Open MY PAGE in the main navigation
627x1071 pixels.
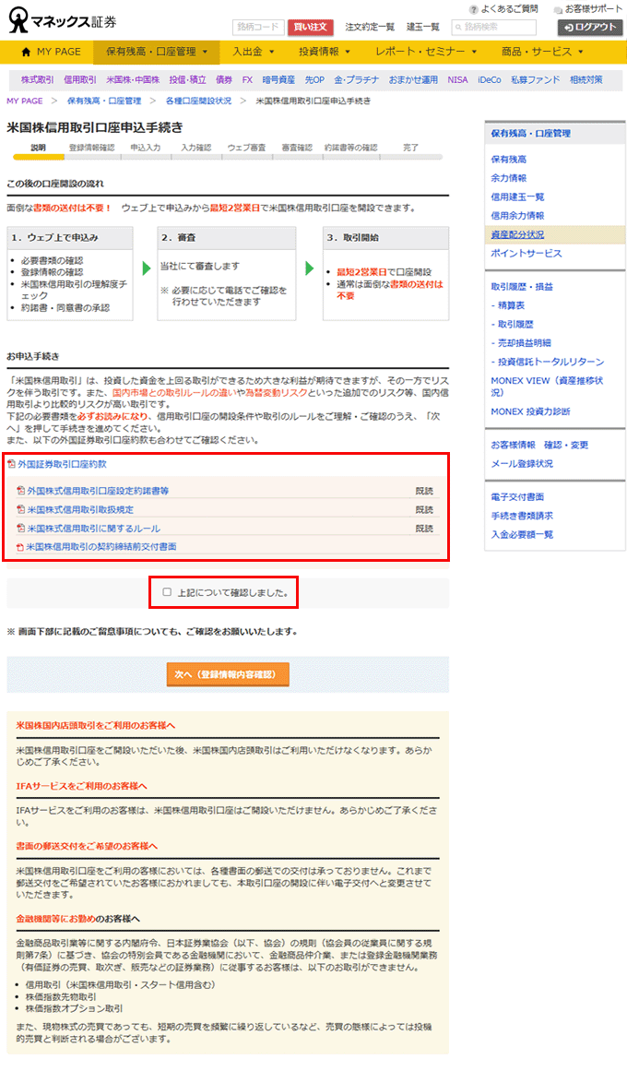point(52,52)
